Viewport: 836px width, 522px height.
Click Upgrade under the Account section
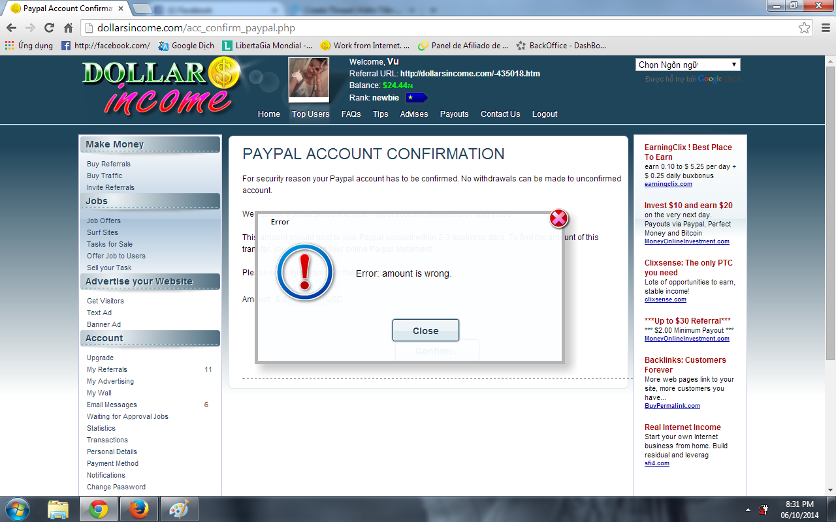100,358
